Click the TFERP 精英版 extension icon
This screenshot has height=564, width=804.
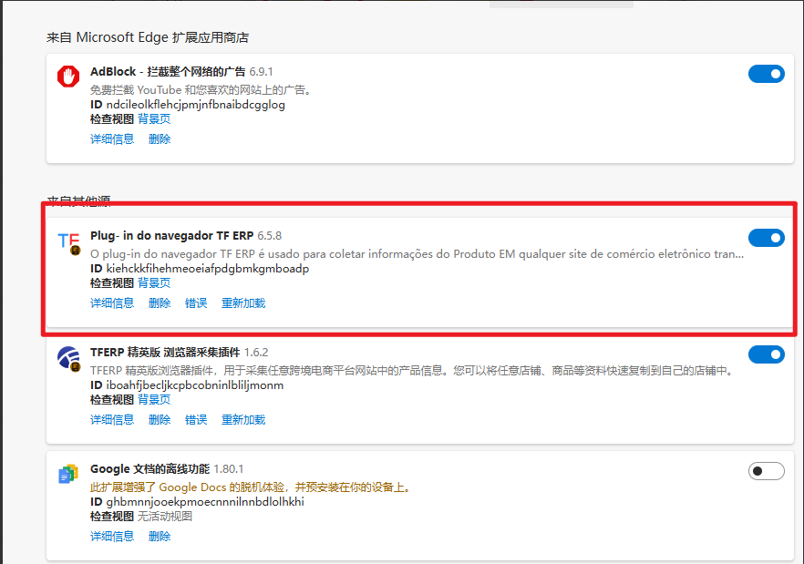pos(68,358)
